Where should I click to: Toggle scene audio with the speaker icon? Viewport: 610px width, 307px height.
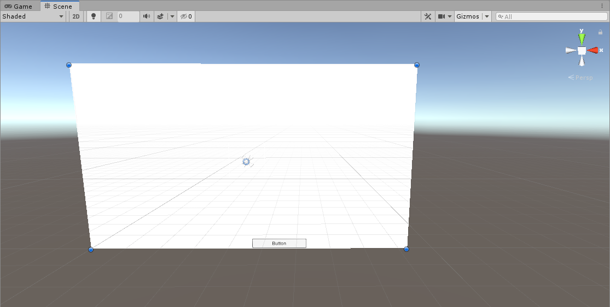pyautogui.click(x=147, y=16)
